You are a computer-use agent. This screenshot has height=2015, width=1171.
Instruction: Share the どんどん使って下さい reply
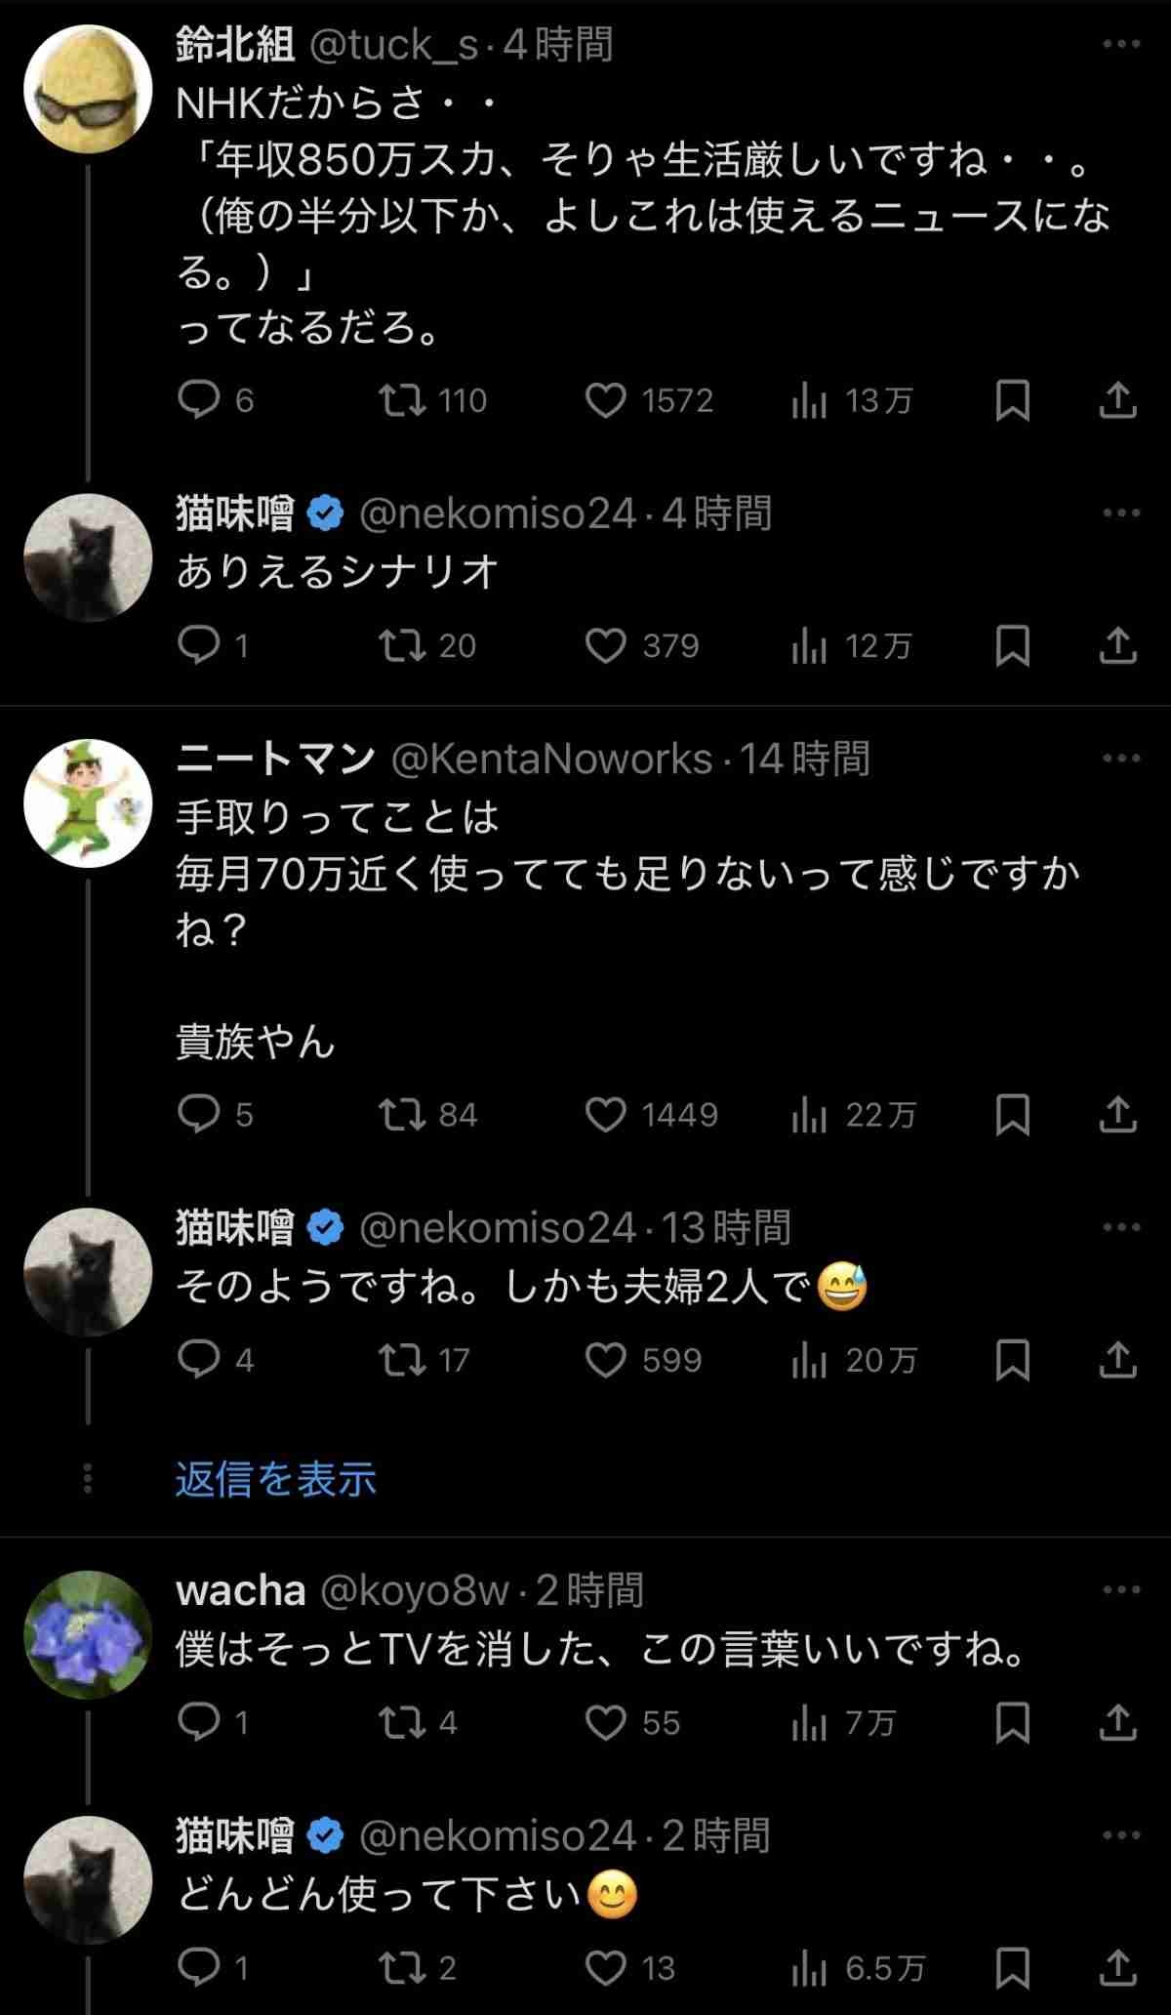coord(1117,1968)
